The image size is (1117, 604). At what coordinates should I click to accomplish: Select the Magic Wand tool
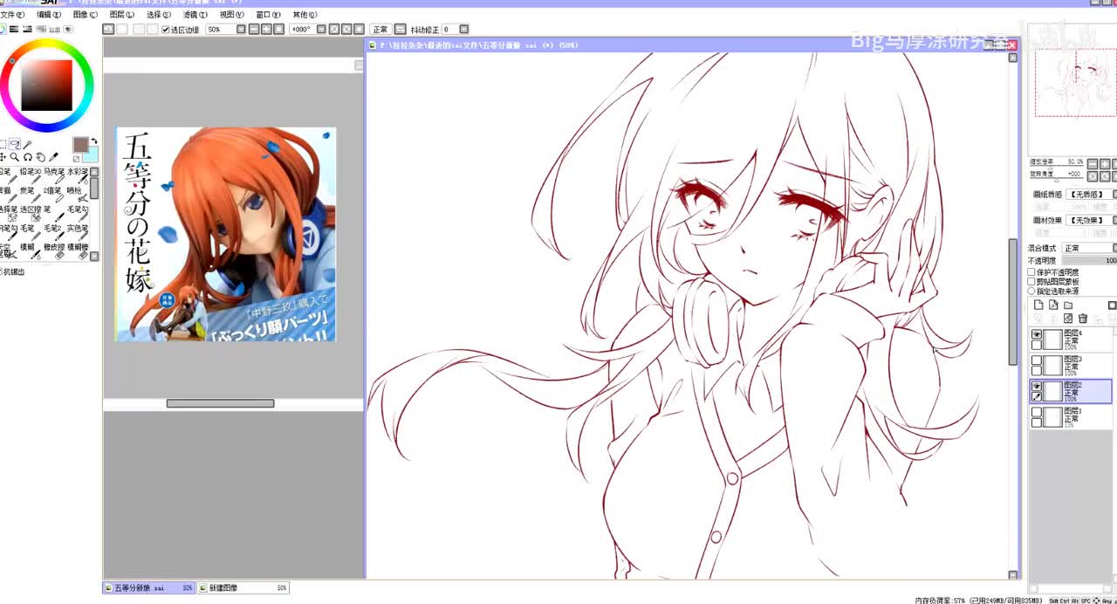click(x=27, y=144)
